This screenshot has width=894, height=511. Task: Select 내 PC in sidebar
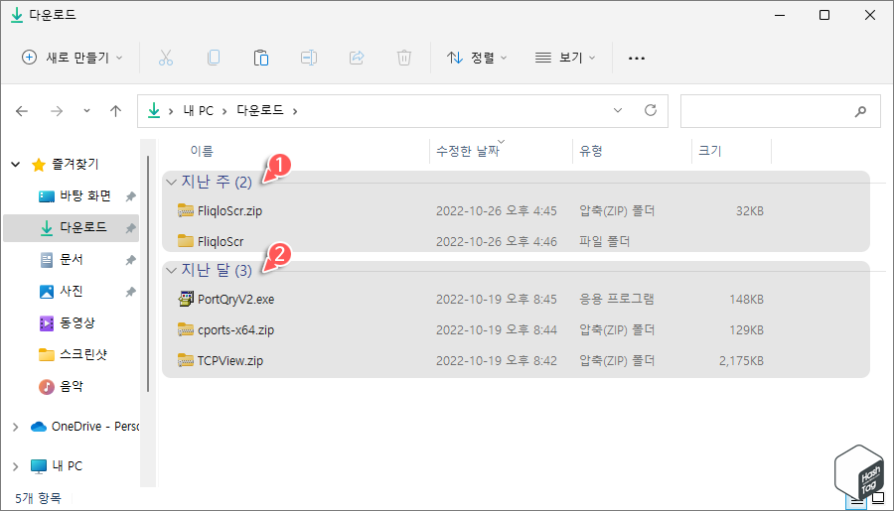click(x=68, y=466)
